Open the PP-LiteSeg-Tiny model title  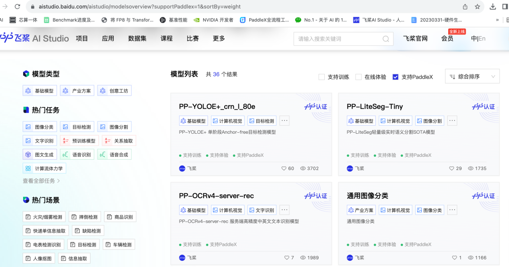[375, 106]
